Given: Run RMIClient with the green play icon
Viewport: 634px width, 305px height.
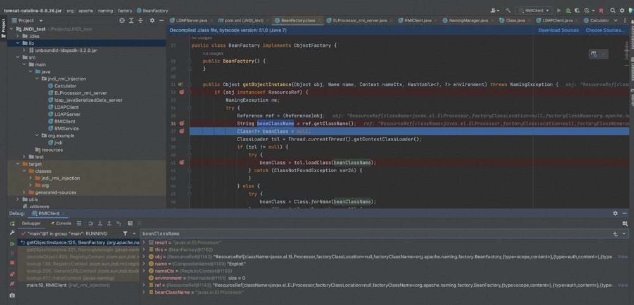Looking at the screenshot, I should pyautogui.click(x=559, y=11).
